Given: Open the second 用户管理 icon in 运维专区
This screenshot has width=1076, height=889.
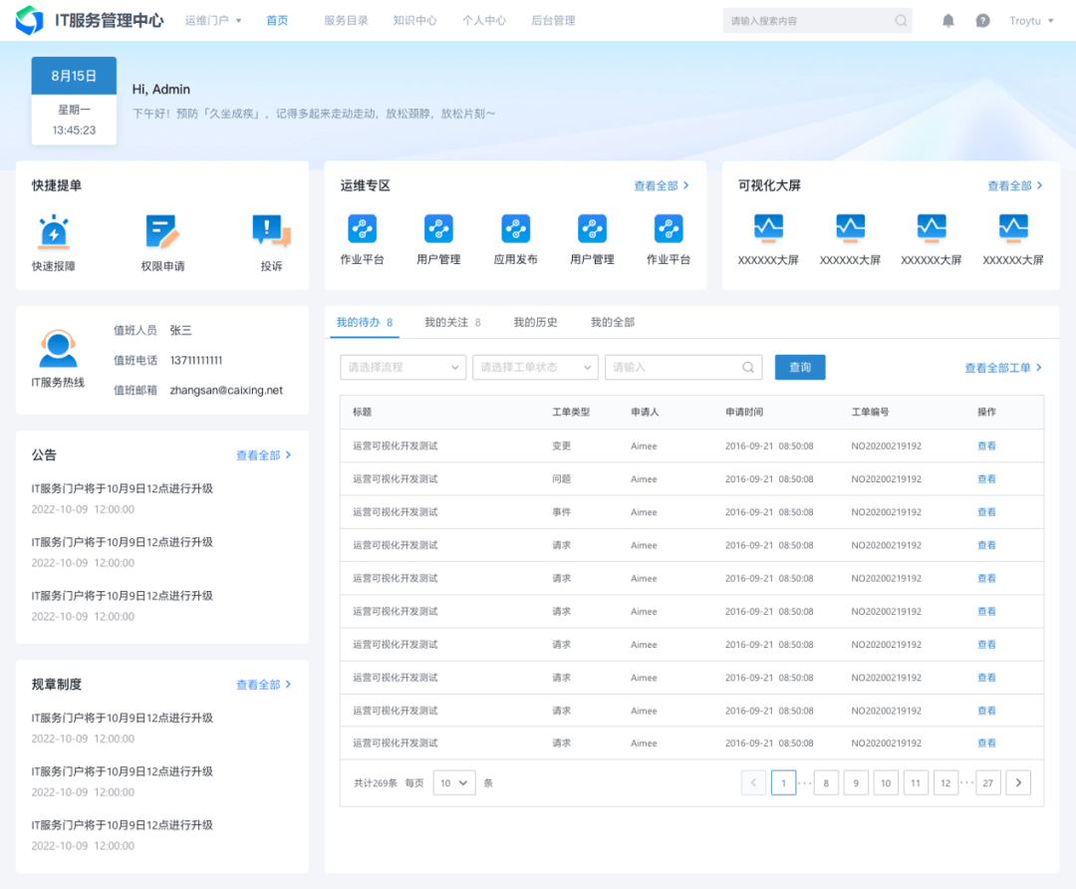Looking at the screenshot, I should [592, 228].
